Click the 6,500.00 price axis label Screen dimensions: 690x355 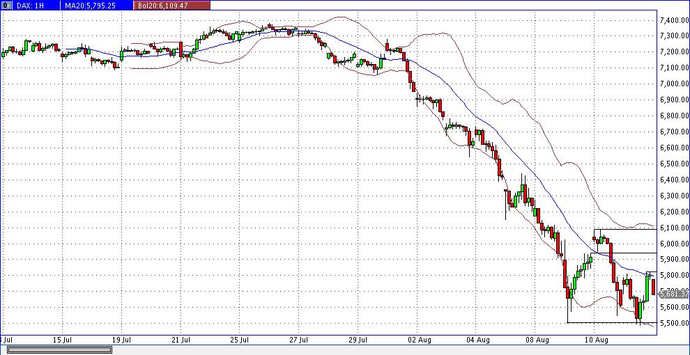674,164
